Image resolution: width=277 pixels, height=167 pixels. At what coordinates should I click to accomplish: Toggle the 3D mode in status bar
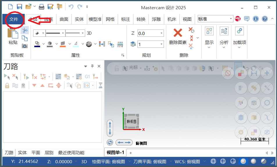pyautogui.click(x=84, y=162)
